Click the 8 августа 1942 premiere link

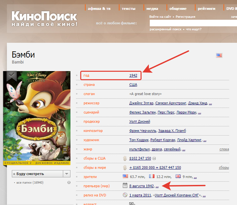click(141, 186)
